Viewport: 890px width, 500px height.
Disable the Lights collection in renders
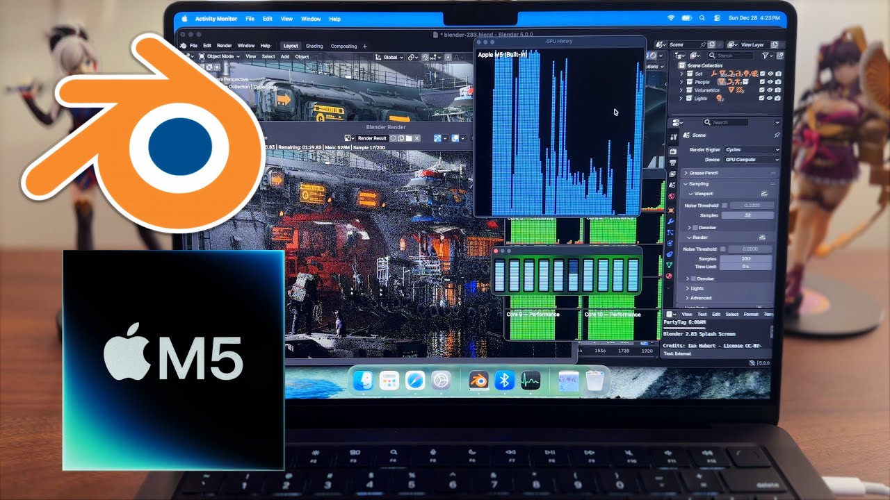tap(778, 99)
